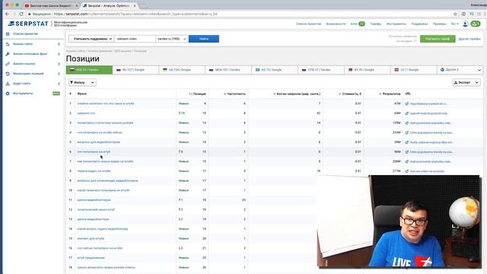
Task: Open the yandex.ru search engine dropdown
Action: (172, 39)
